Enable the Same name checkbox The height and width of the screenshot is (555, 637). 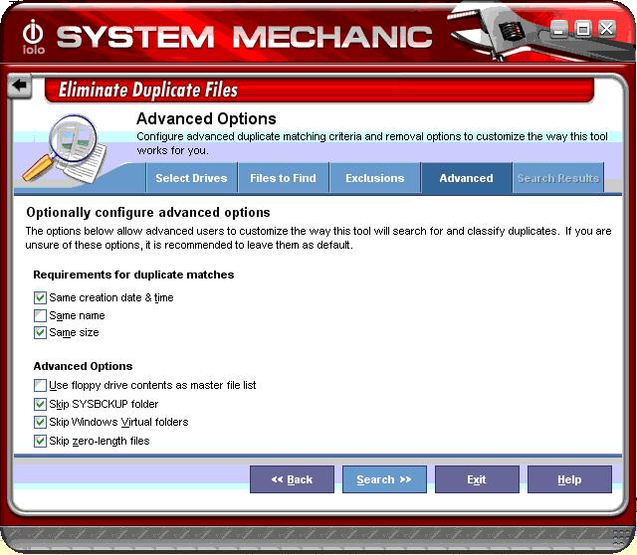[x=40, y=315]
